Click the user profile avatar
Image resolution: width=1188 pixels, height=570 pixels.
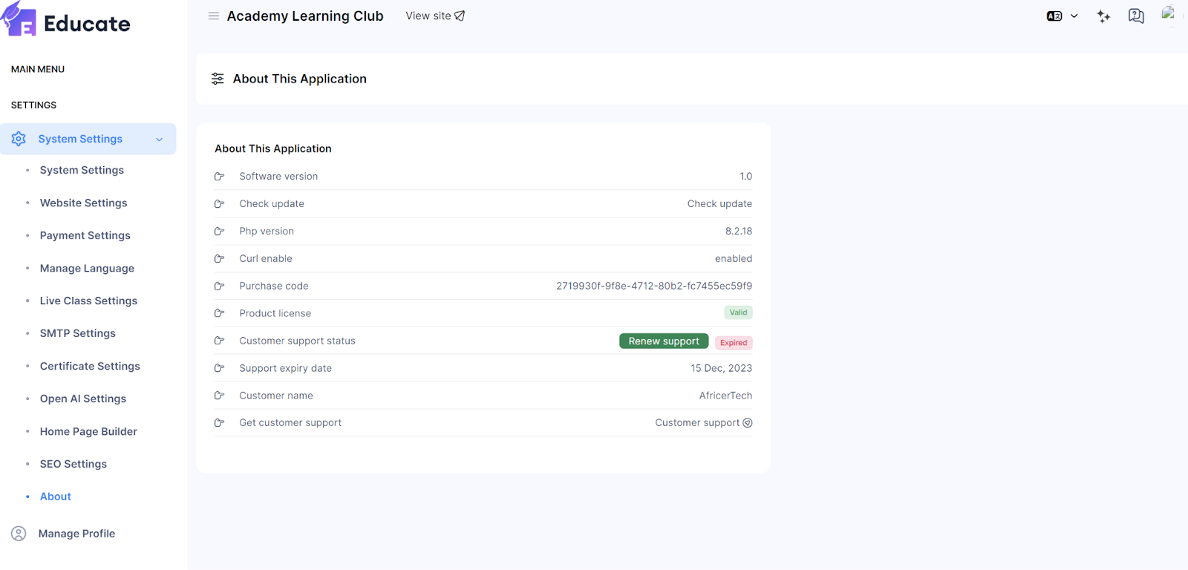tap(1168, 15)
